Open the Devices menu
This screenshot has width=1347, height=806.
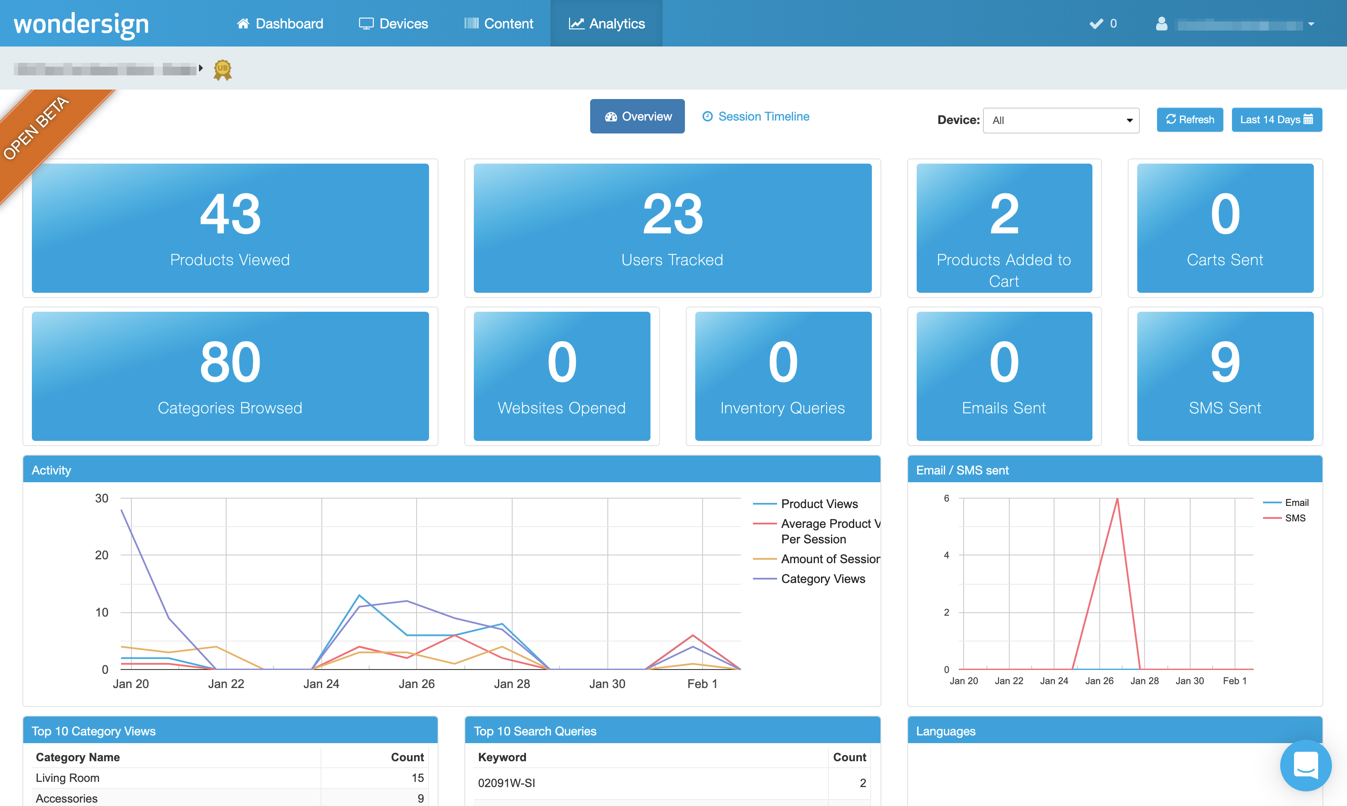[x=393, y=23]
